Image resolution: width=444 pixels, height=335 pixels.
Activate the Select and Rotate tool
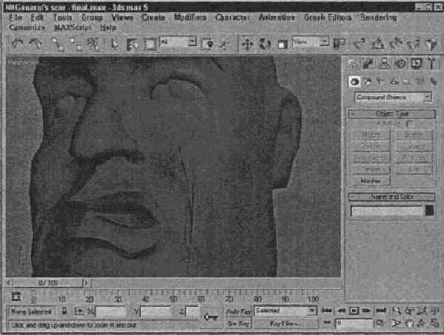(x=265, y=44)
